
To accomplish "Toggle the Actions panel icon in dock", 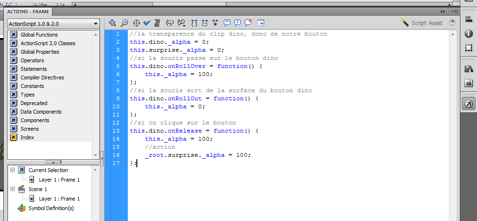I will 469,104.
